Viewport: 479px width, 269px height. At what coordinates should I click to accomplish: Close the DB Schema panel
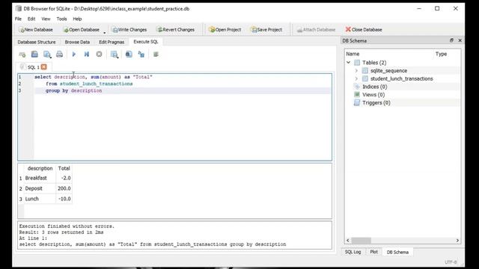click(460, 40)
